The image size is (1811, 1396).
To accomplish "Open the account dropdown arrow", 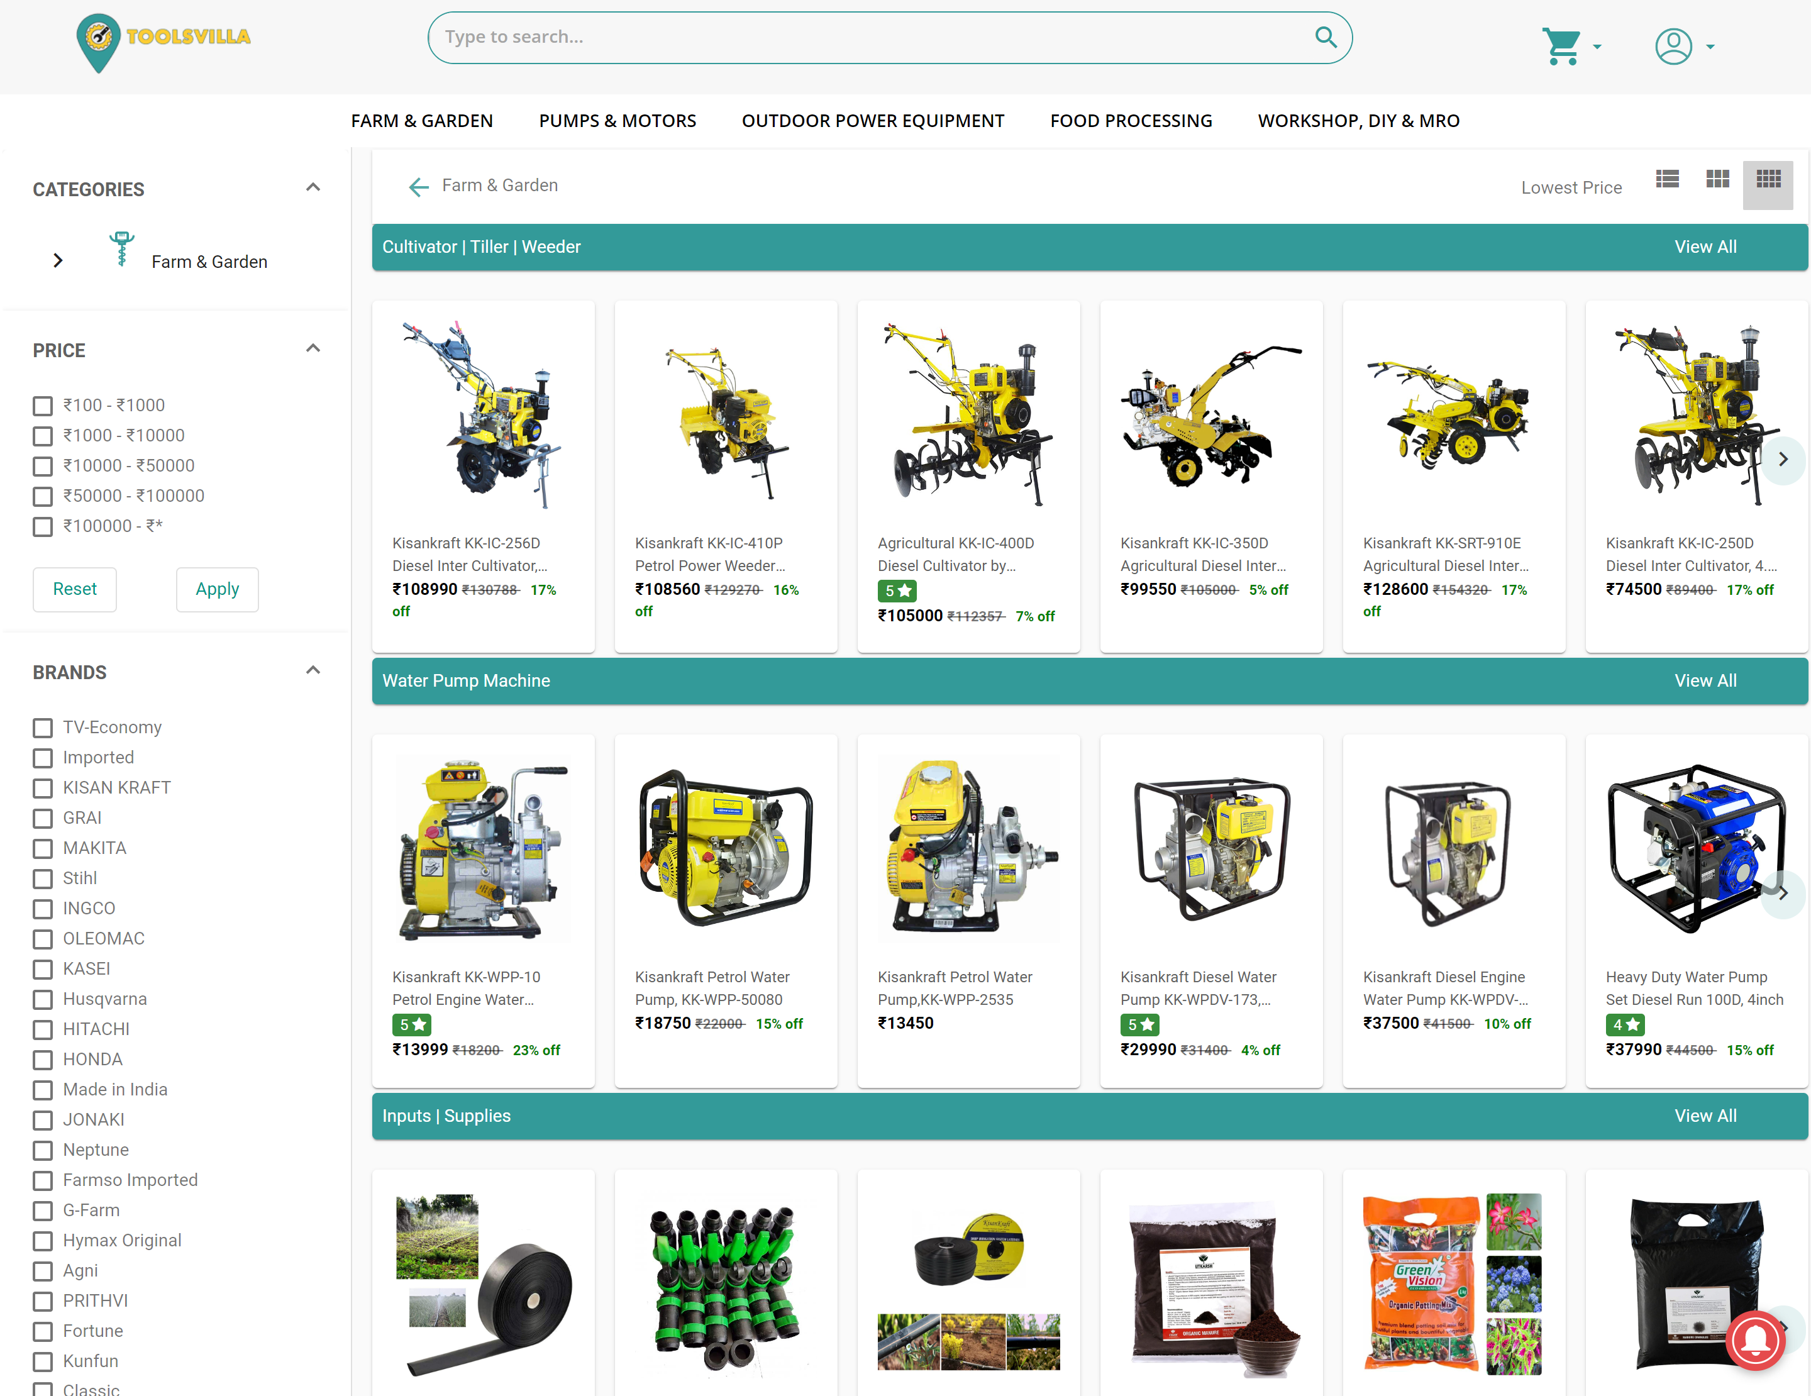I will point(1710,47).
